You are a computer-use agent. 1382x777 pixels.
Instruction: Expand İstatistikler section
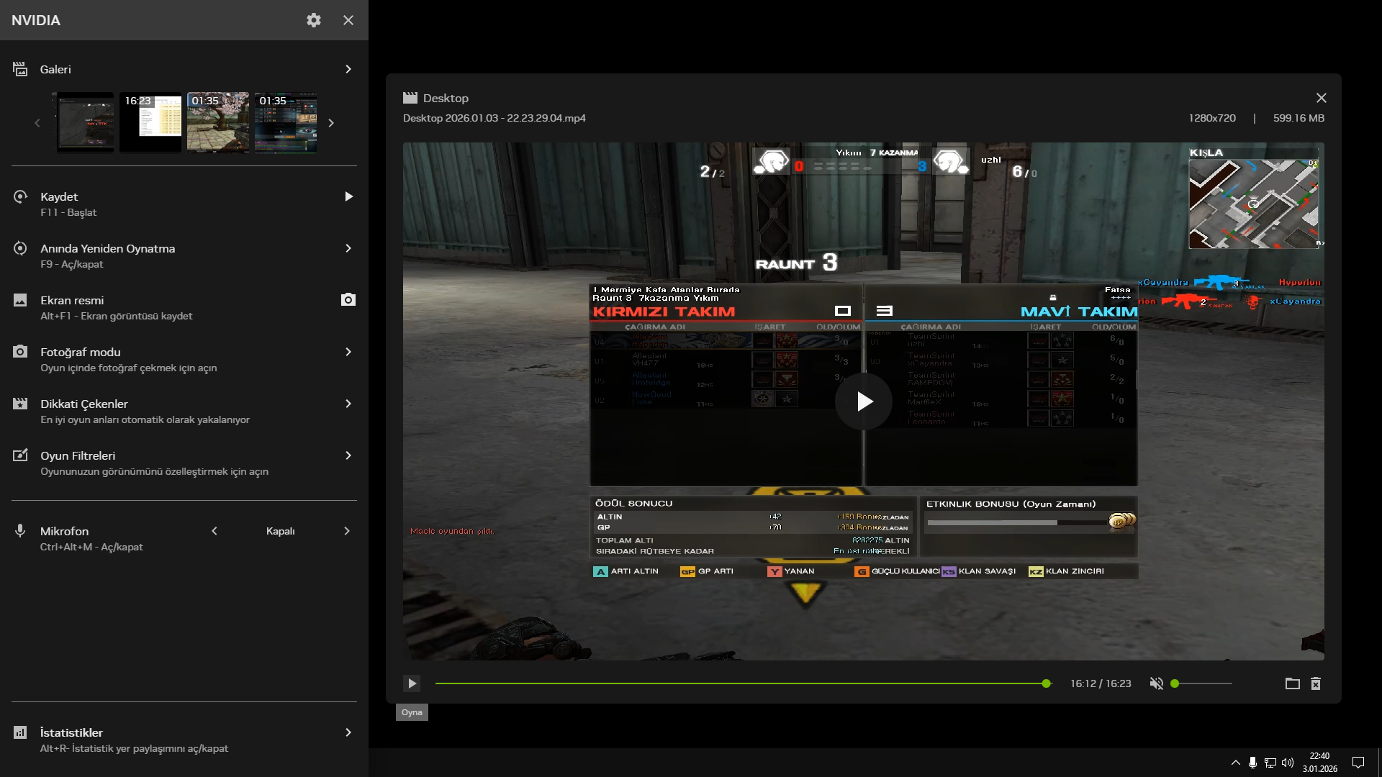[x=348, y=732]
